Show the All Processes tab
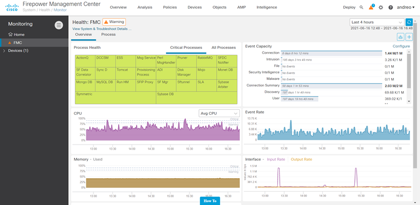420x205 pixels. click(x=224, y=48)
